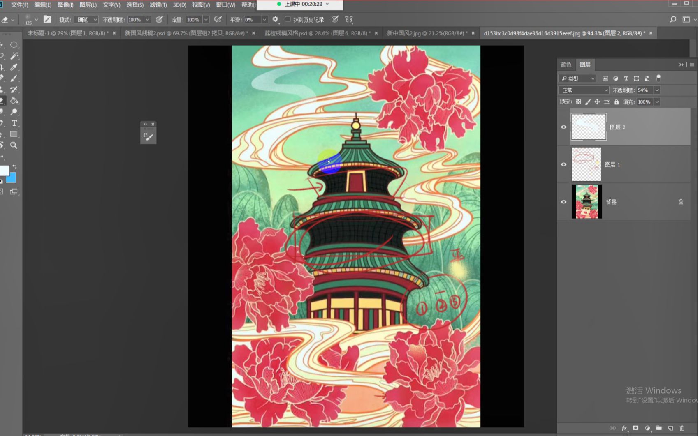This screenshot has width=698, height=436.
Task: Switch to 新国风线稿2.psd document tab
Action: click(186, 33)
